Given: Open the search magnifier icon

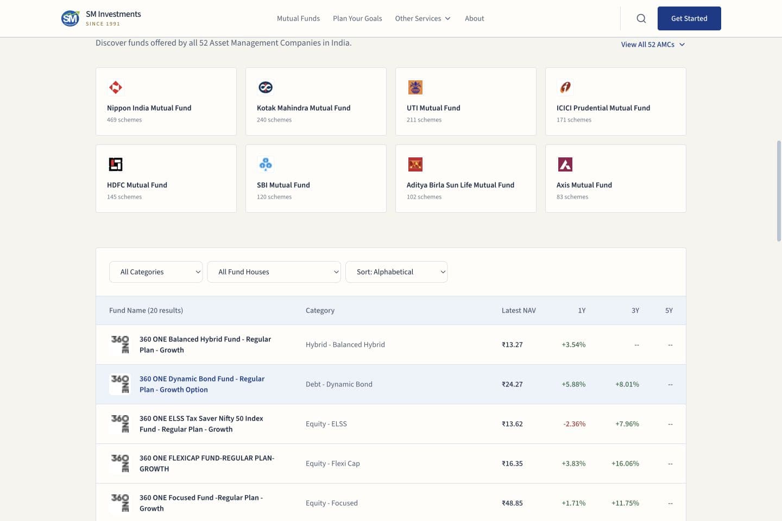Looking at the screenshot, I should click(x=641, y=18).
